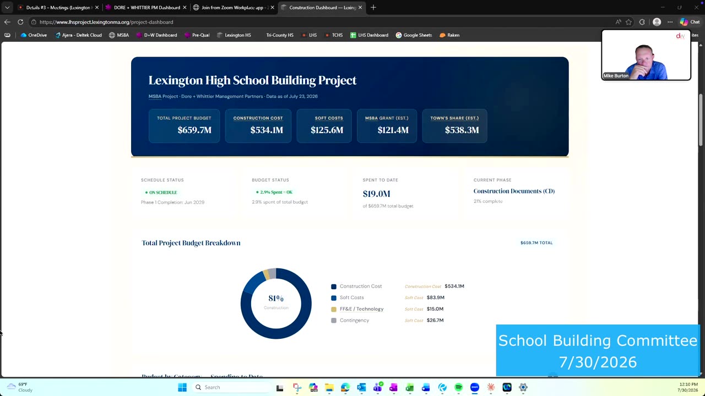Open the TCHS bookmark
Screen dimensions: 705x396
pos(334,35)
